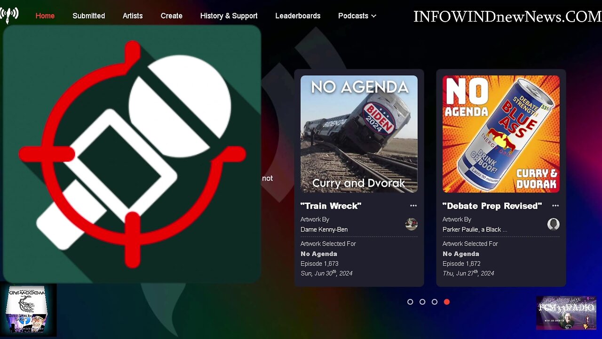Open artist Parker Paulie profile link
The width and height of the screenshot is (602, 339).
coord(475,229)
